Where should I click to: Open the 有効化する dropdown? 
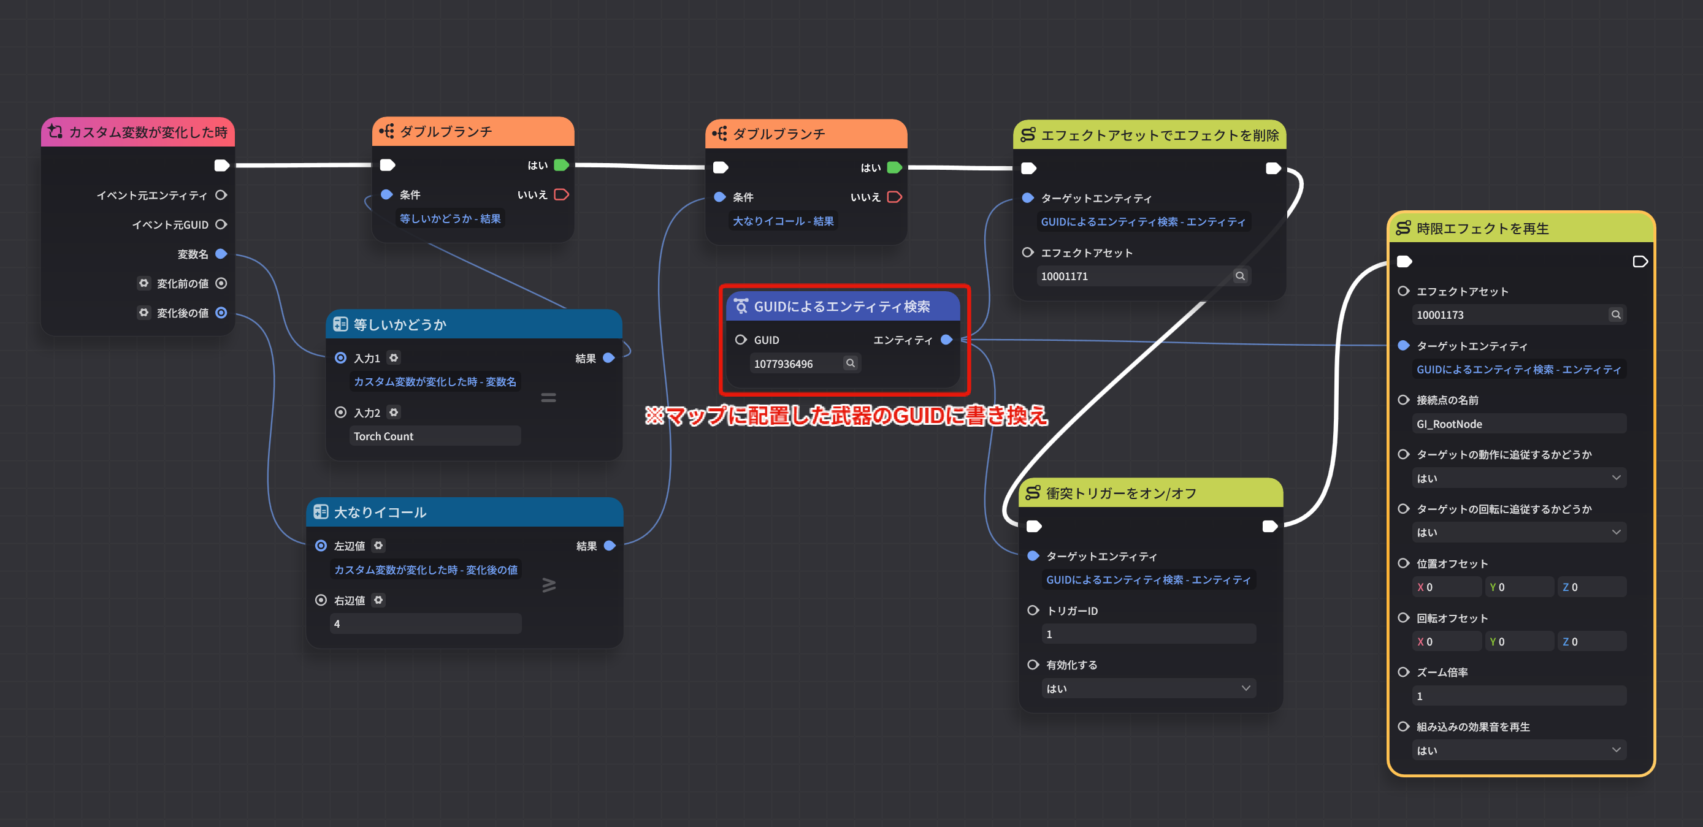[x=1149, y=688]
